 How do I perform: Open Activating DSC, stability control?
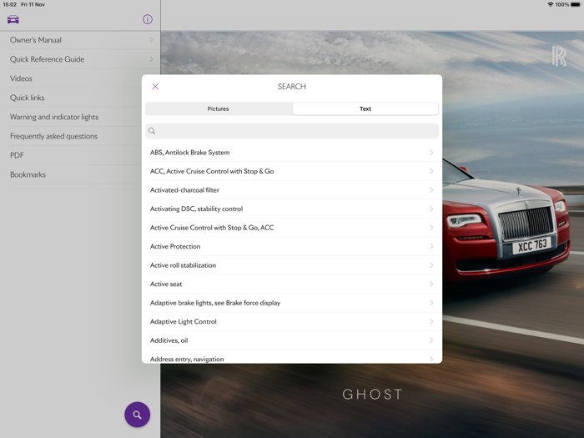click(292, 209)
